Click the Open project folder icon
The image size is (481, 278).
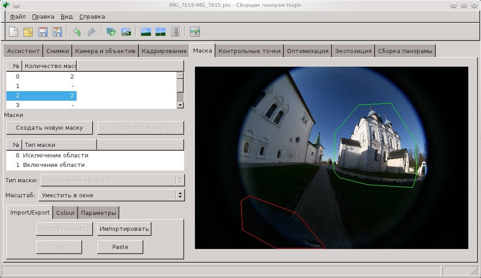[28, 32]
